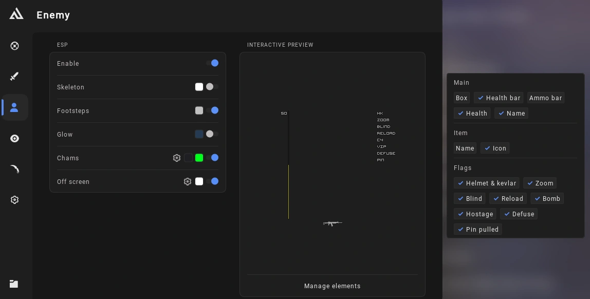590x299 pixels.
Task: Uncheck the Icon chip under Item
Action: (495, 148)
